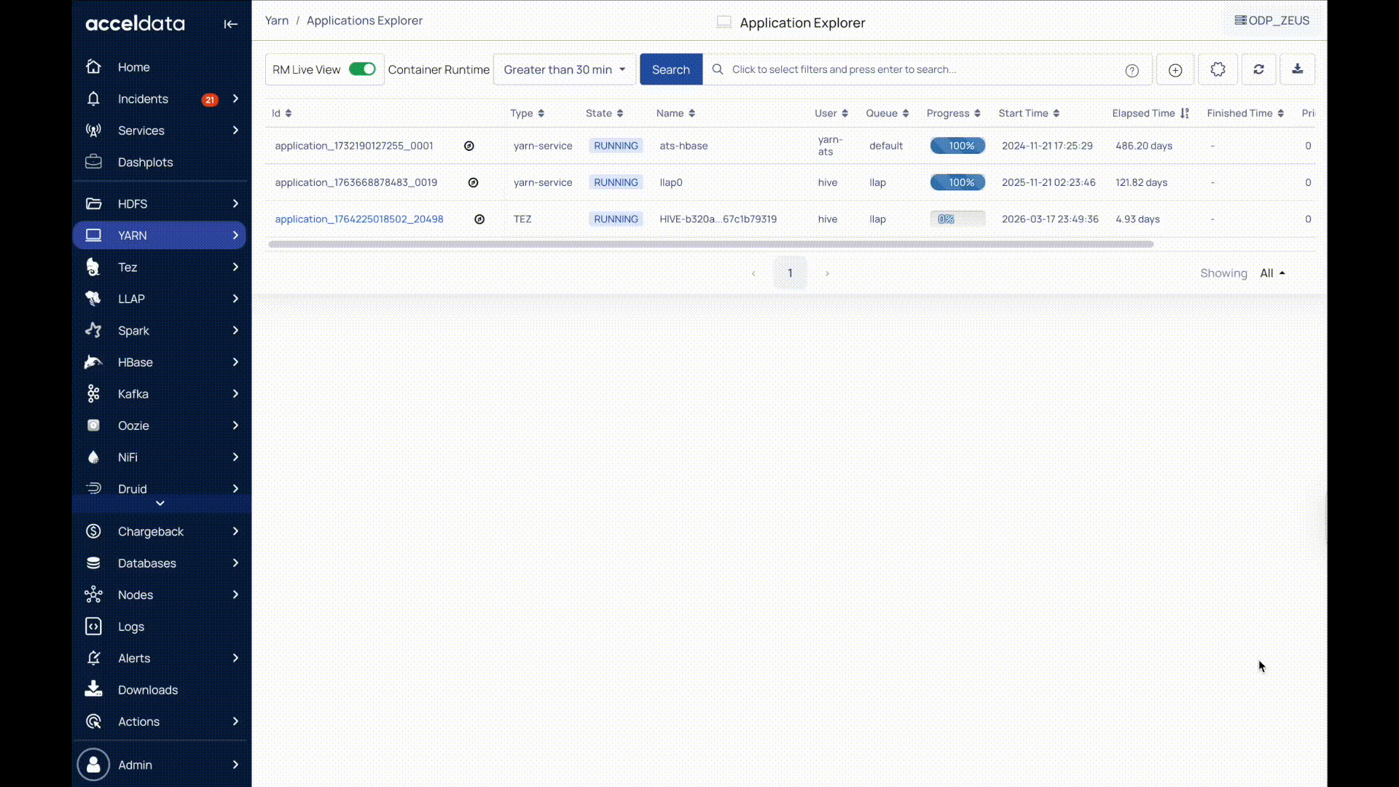Click the refresh icon in the toolbar

coord(1258,69)
